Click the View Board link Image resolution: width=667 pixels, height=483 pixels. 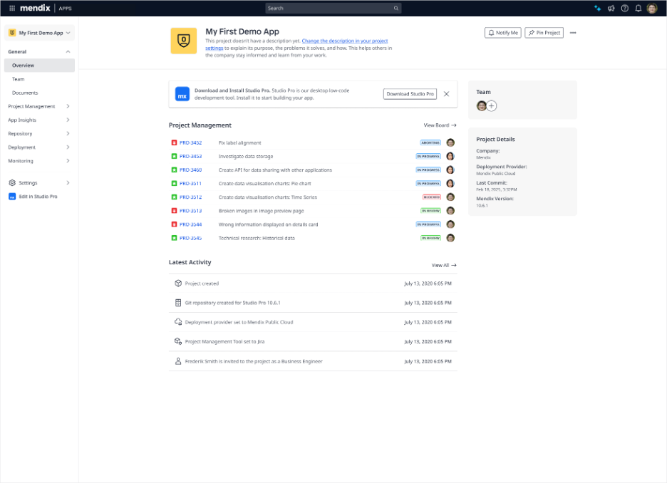tap(440, 125)
